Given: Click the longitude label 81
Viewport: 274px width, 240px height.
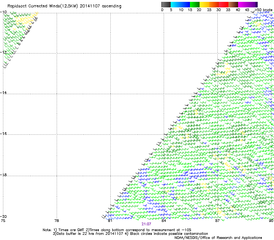Looking at the screenshot, I should (110, 221).
